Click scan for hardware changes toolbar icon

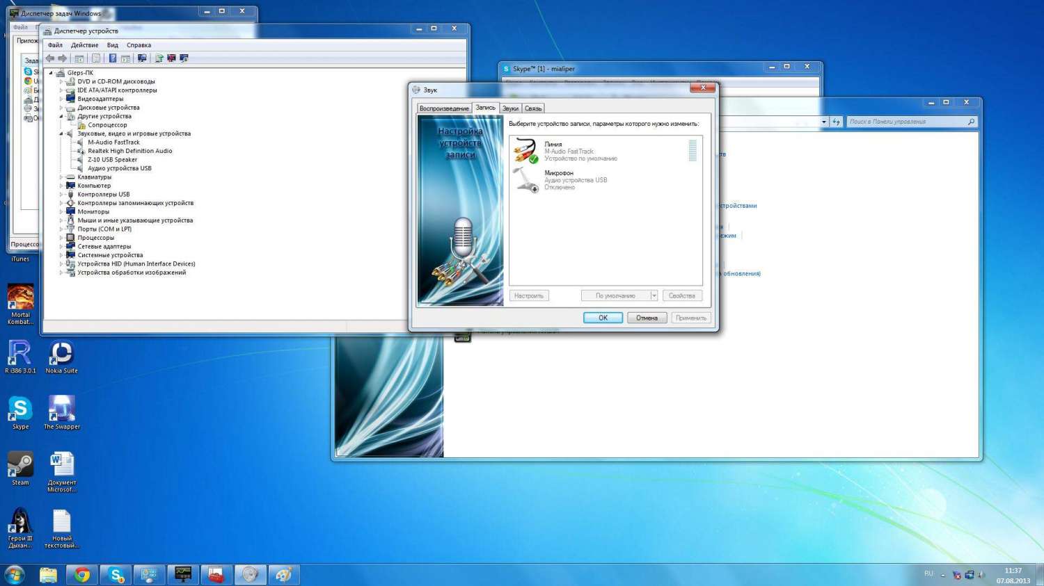(x=142, y=58)
